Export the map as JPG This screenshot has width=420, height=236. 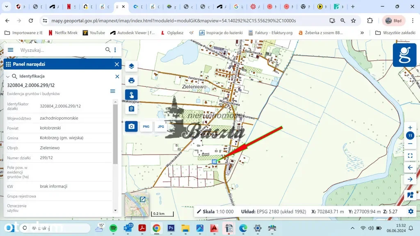click(161, 127)
